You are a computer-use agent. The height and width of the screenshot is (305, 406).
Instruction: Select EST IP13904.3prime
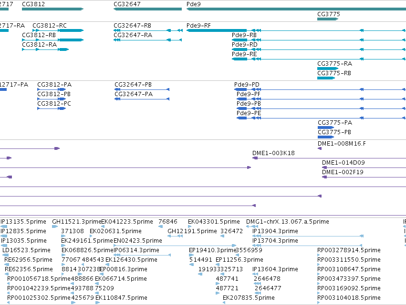coord(275,231)
